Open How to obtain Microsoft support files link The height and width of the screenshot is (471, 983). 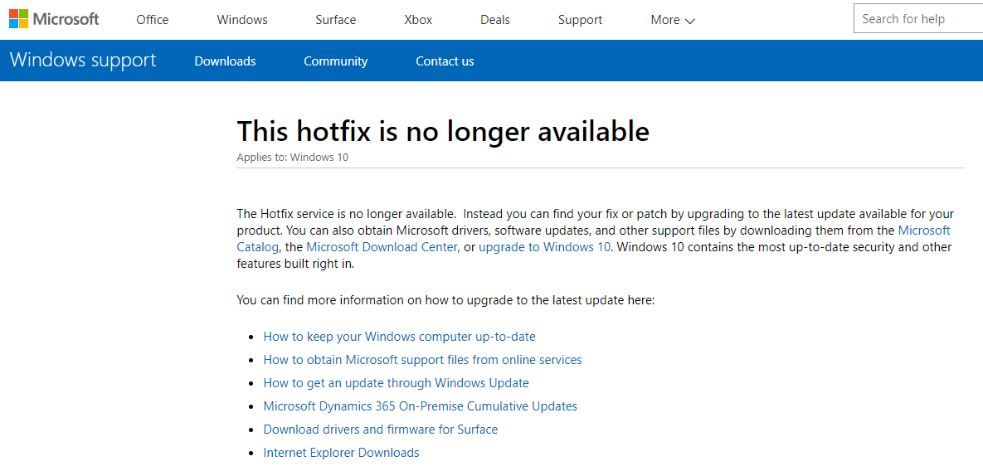point(422,360)
